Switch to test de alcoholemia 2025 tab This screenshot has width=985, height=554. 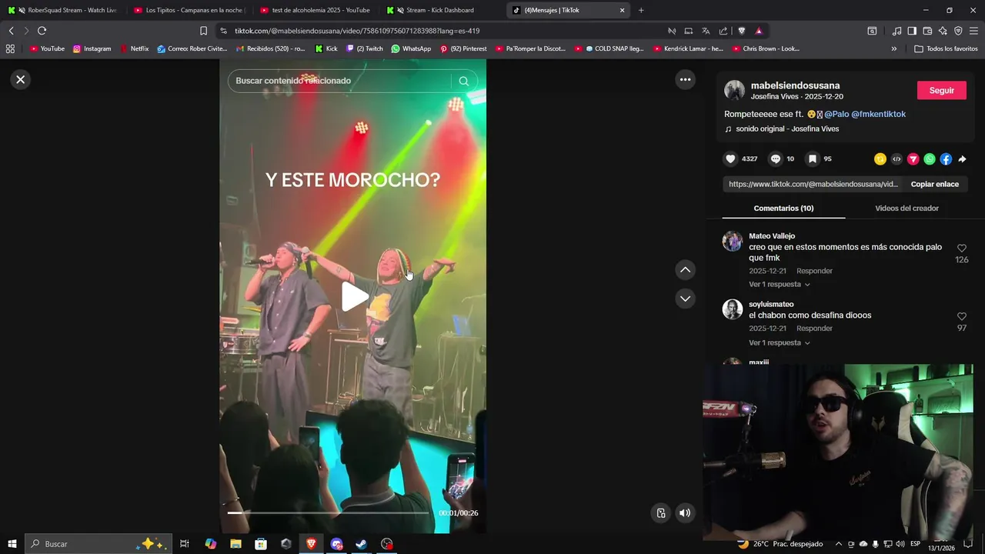point(314,10)
